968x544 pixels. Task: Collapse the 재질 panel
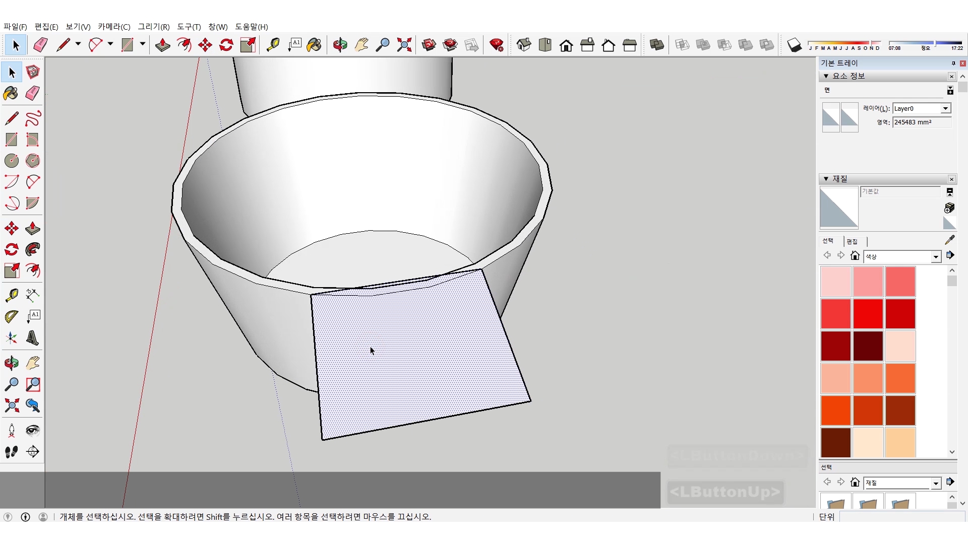tap(826, 179)
